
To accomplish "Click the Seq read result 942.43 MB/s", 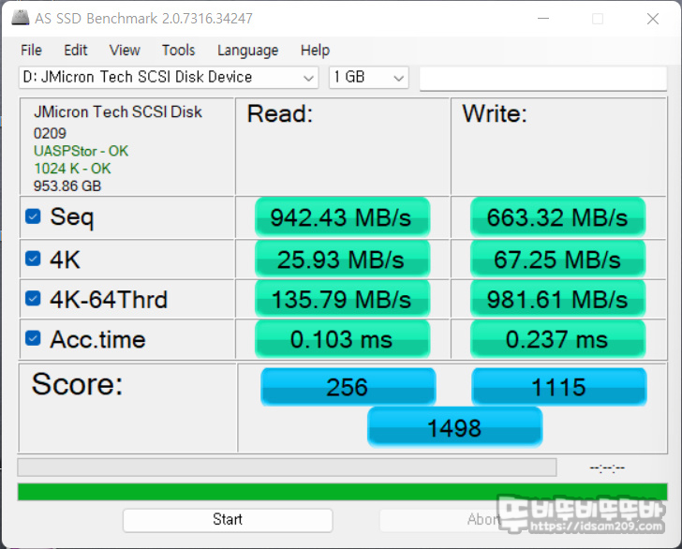I will (342, 217).
